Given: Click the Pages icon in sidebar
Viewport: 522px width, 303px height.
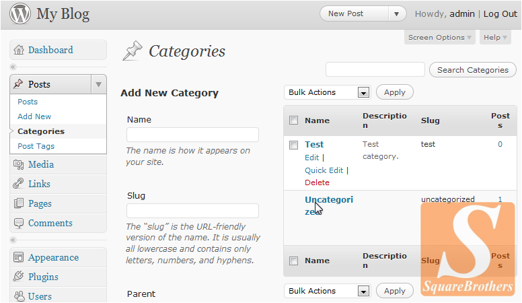Looking at the screenshot, I should coord(18,203).
